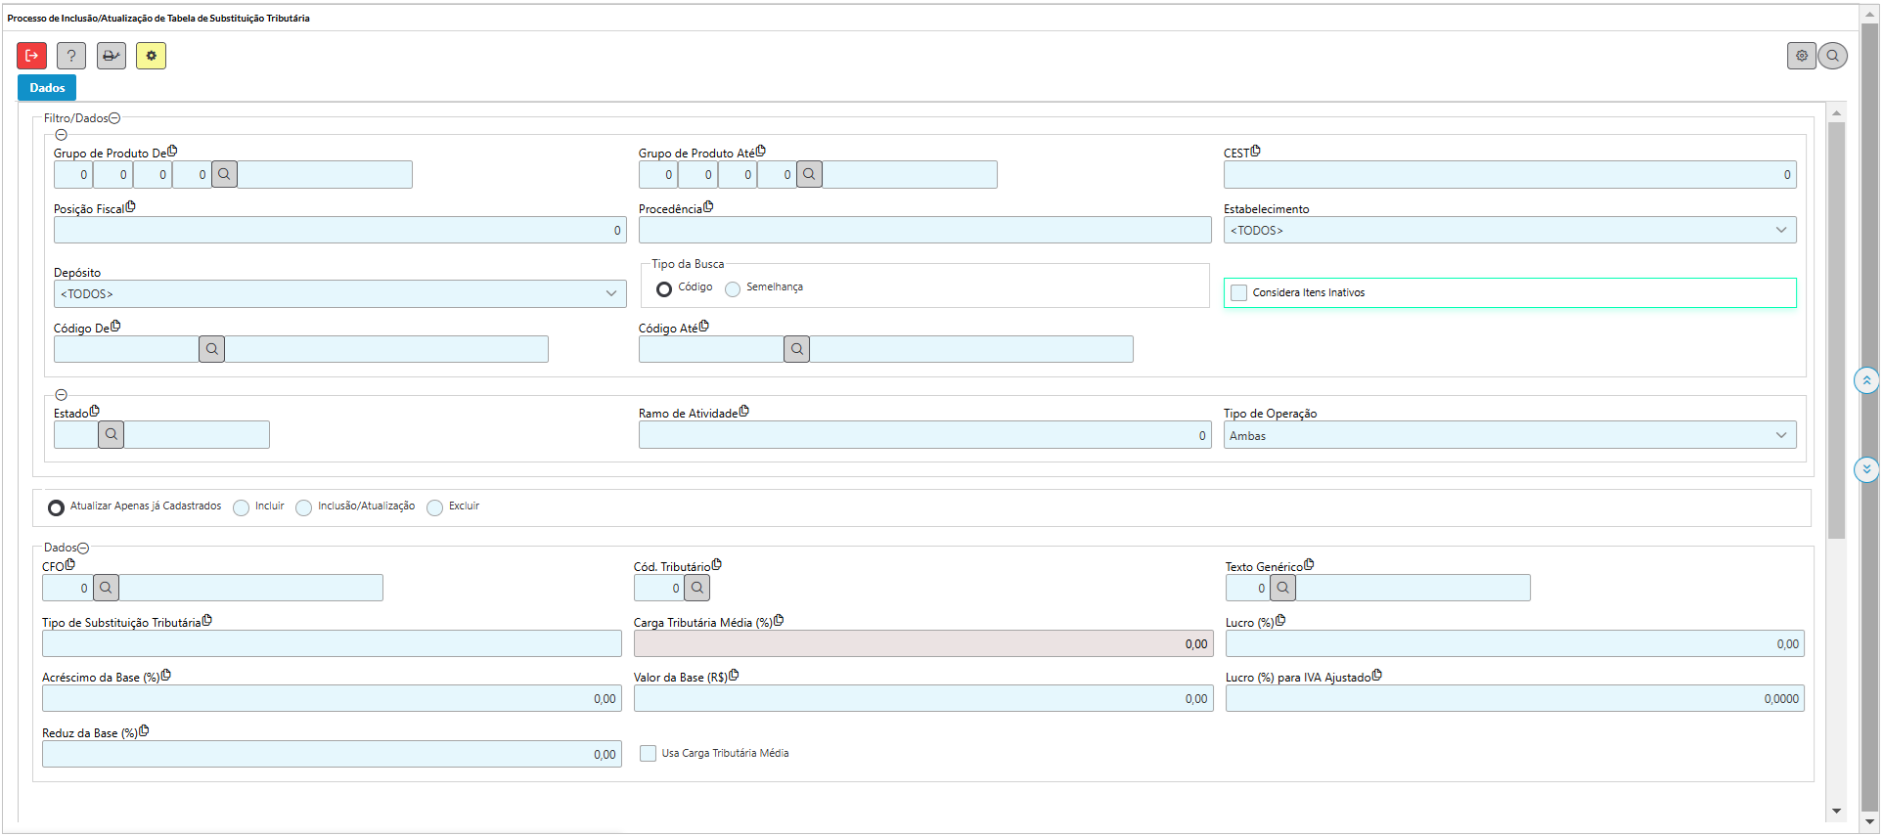
Task: Switch to the Dados tab
Action: 47,88
